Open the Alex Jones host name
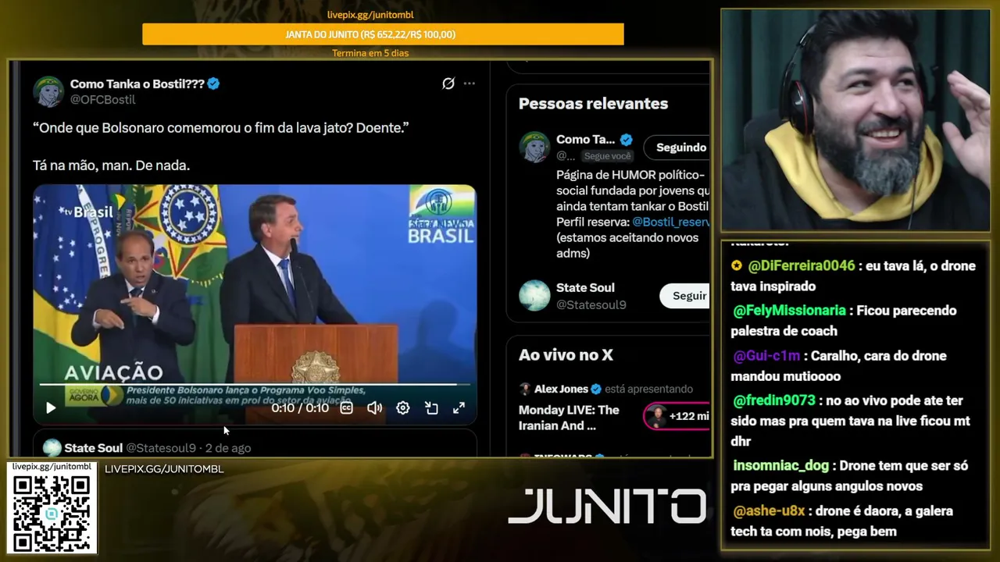1000x562 pixels. (561, 389)
